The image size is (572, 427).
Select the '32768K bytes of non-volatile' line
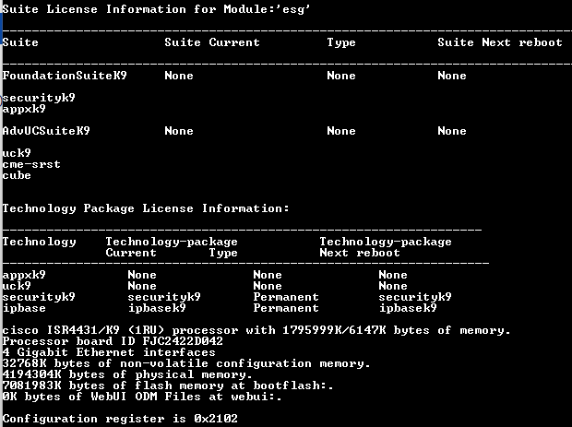point(186,363)
